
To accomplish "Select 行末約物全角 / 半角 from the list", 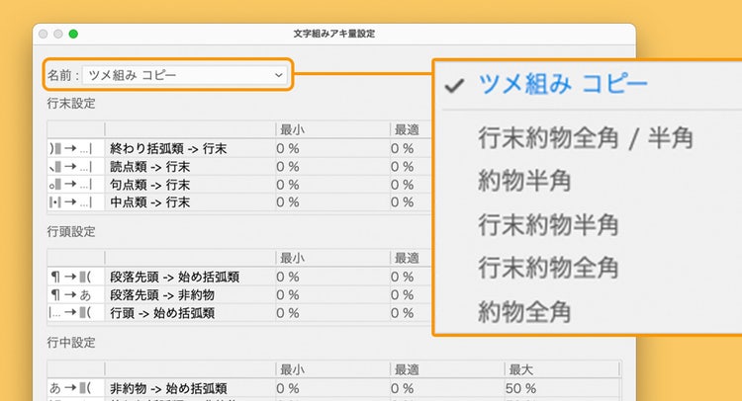I will pyautogui.click(x=585, y=137).
